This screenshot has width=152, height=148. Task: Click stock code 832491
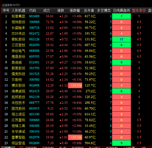(x=34, y=62)
